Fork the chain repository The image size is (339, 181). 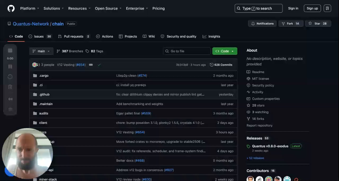tap(291, 24)
